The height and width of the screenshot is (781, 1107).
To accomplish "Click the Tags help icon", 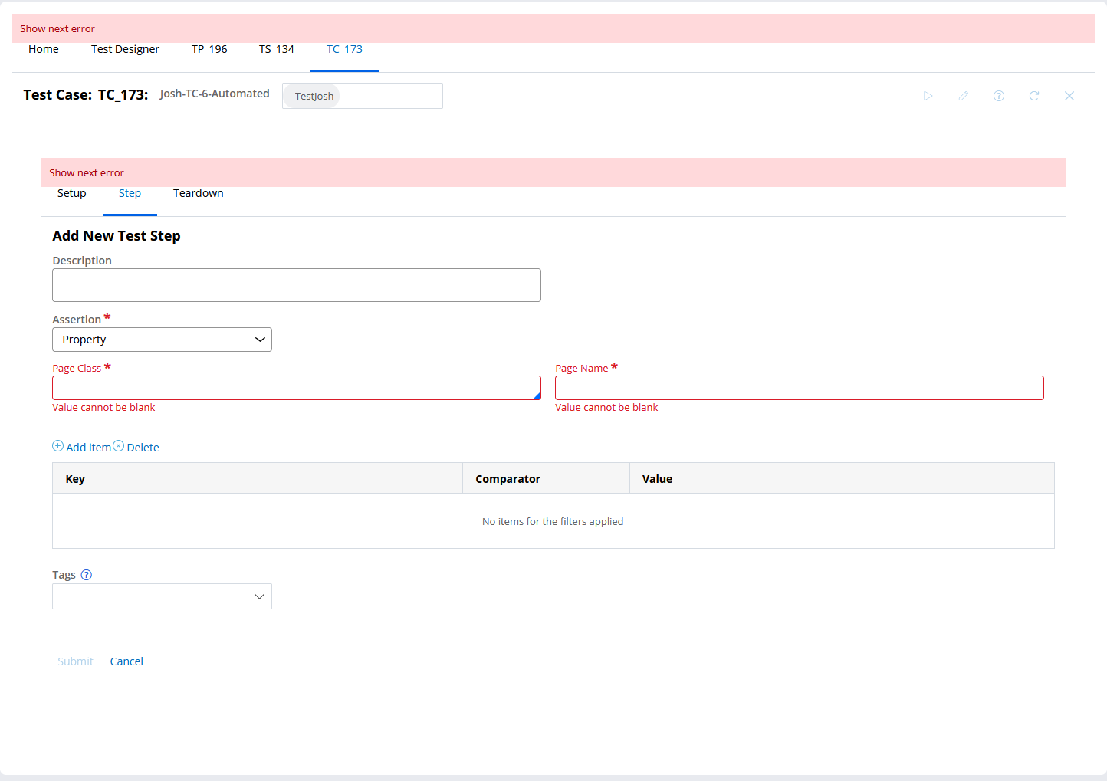I will pyautogui.click(x=87, y=575).
